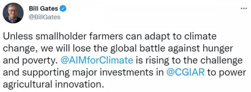Open Bill Gates profile picture

(x=13, y=13)
